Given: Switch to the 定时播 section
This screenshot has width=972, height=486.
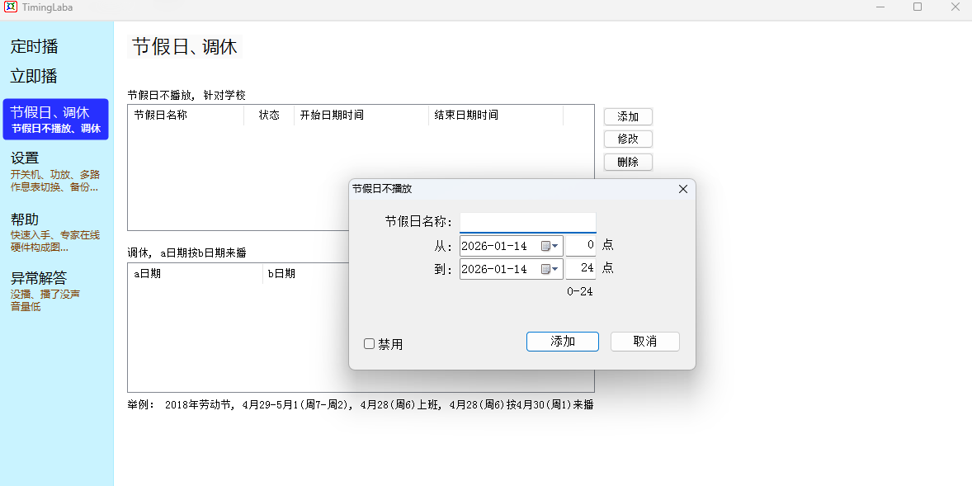Looking at the screenshot, I should coord(34,47).
